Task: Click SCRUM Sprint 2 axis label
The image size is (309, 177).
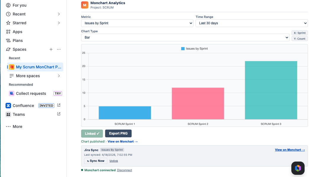Action: pyautogui.click(x=198, y=124)
